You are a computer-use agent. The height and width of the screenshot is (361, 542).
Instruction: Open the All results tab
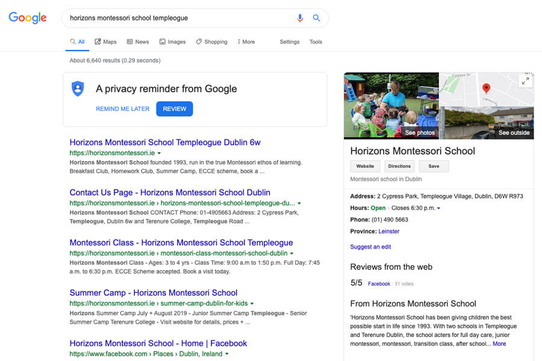pos(77,42)
